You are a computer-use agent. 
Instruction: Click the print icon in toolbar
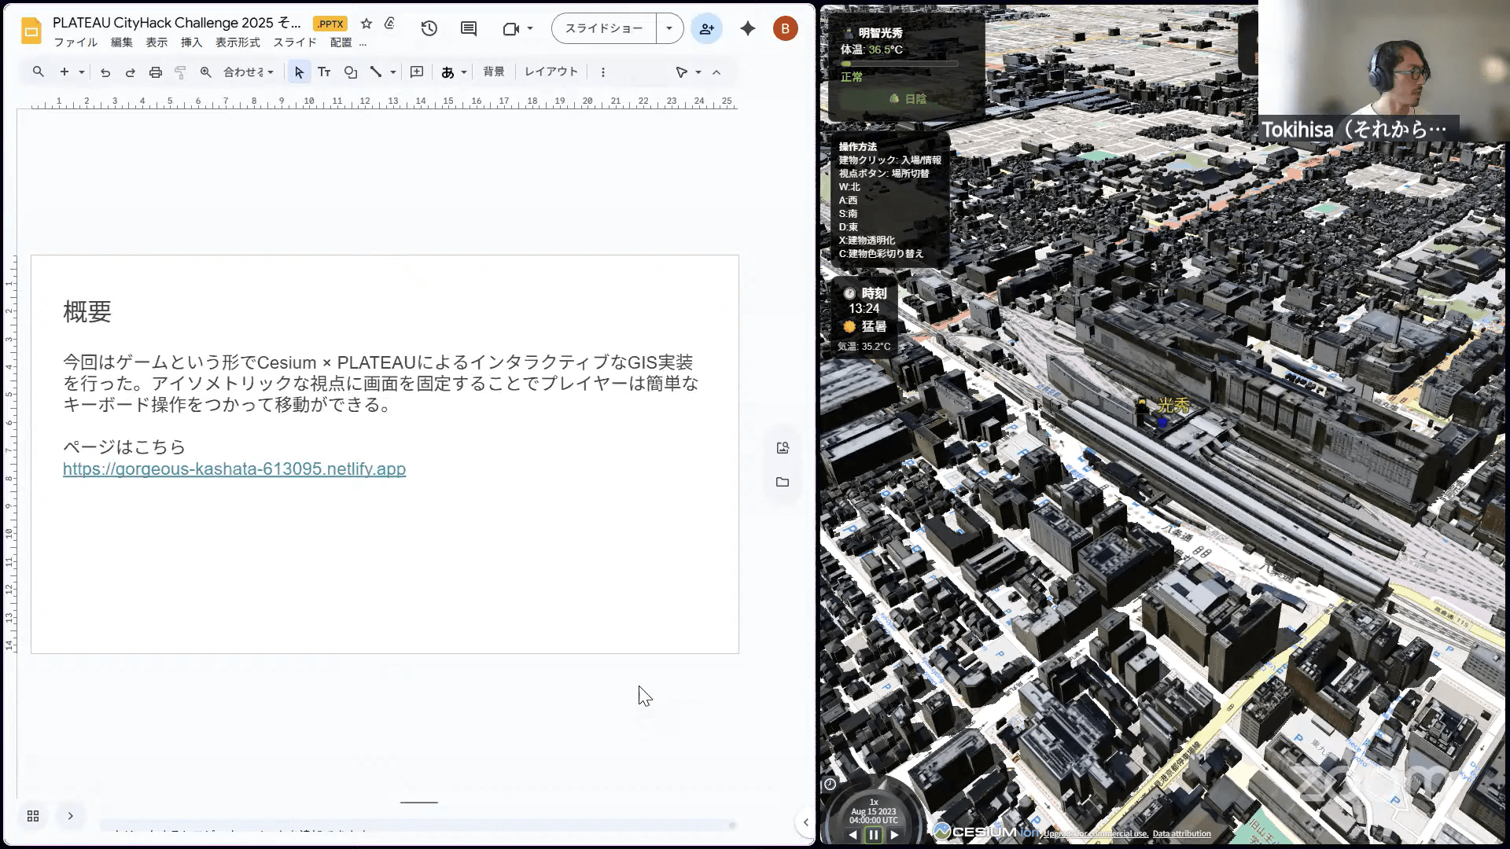click(156, 72)
